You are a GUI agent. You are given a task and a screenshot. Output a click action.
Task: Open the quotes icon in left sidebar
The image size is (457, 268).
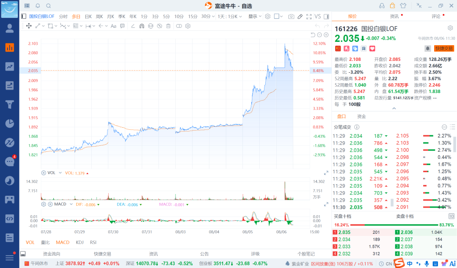click(x=10, y=47)
